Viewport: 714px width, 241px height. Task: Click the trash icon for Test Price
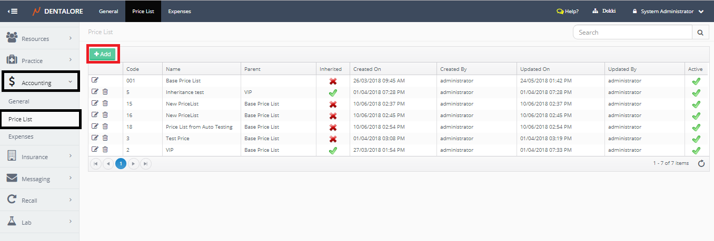pos(105,138)
